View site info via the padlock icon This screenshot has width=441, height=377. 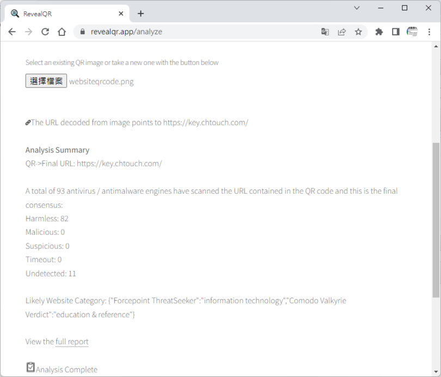tap(82, 32)
